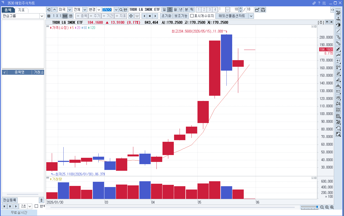
Task: Enable the 반복 checkbox near playback controls
Action: (x=36, y=206)
